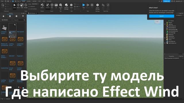Viewport: 184px width, 103px height.
Task: Open the Play mode dropdown arrow
Action: coord(84,9)
